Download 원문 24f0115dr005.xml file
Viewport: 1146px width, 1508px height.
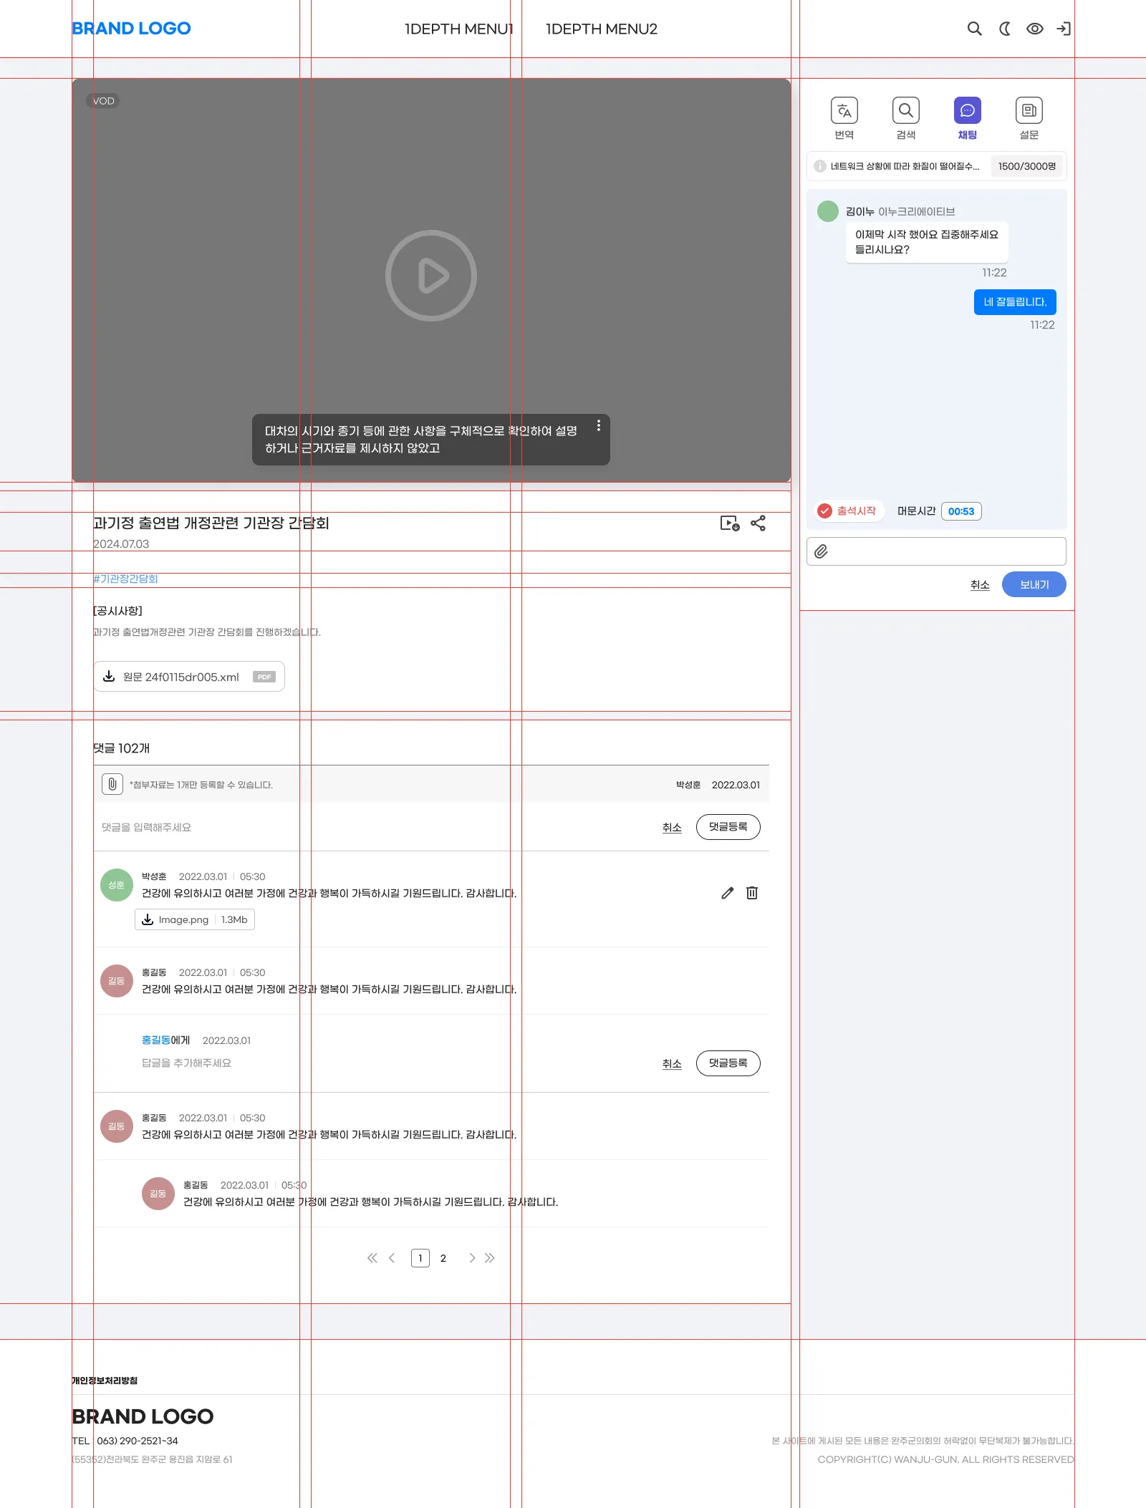tap(189, 677)
